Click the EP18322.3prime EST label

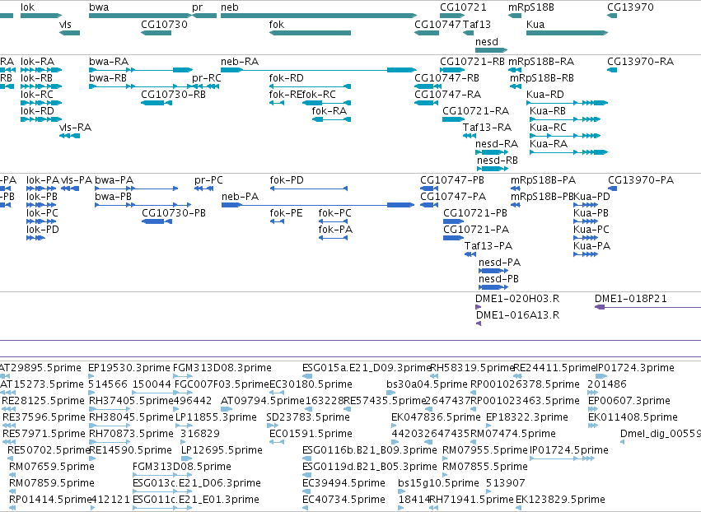click(x=526, y=417)
